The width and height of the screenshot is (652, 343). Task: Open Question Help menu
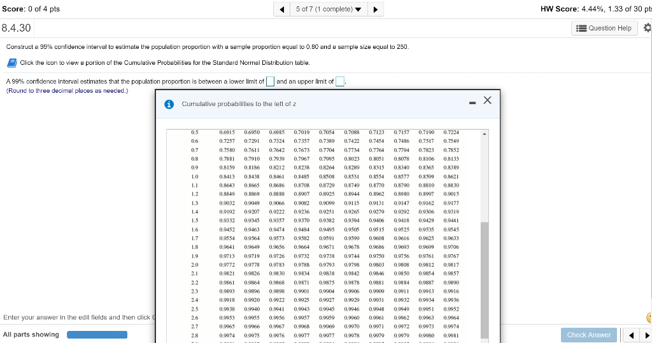click(x=604, y=28)
